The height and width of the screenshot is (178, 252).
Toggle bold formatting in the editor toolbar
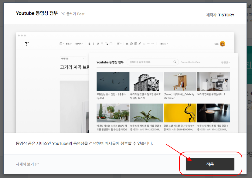coord(89,44)
